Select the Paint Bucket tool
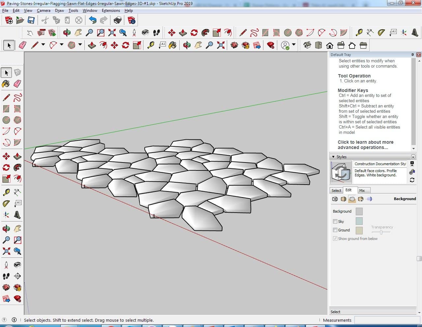Screen dimensions: 422x327 tap(6, 84)
